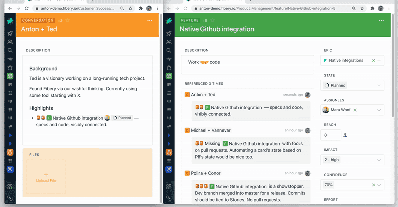Screen dimensions: 398x207
Task: Click the search icon in the left window sidebar
Action: tap(10, 50)
